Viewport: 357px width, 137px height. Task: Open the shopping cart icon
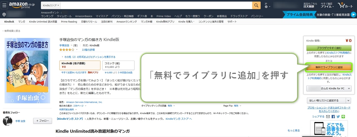coord(345,5)
